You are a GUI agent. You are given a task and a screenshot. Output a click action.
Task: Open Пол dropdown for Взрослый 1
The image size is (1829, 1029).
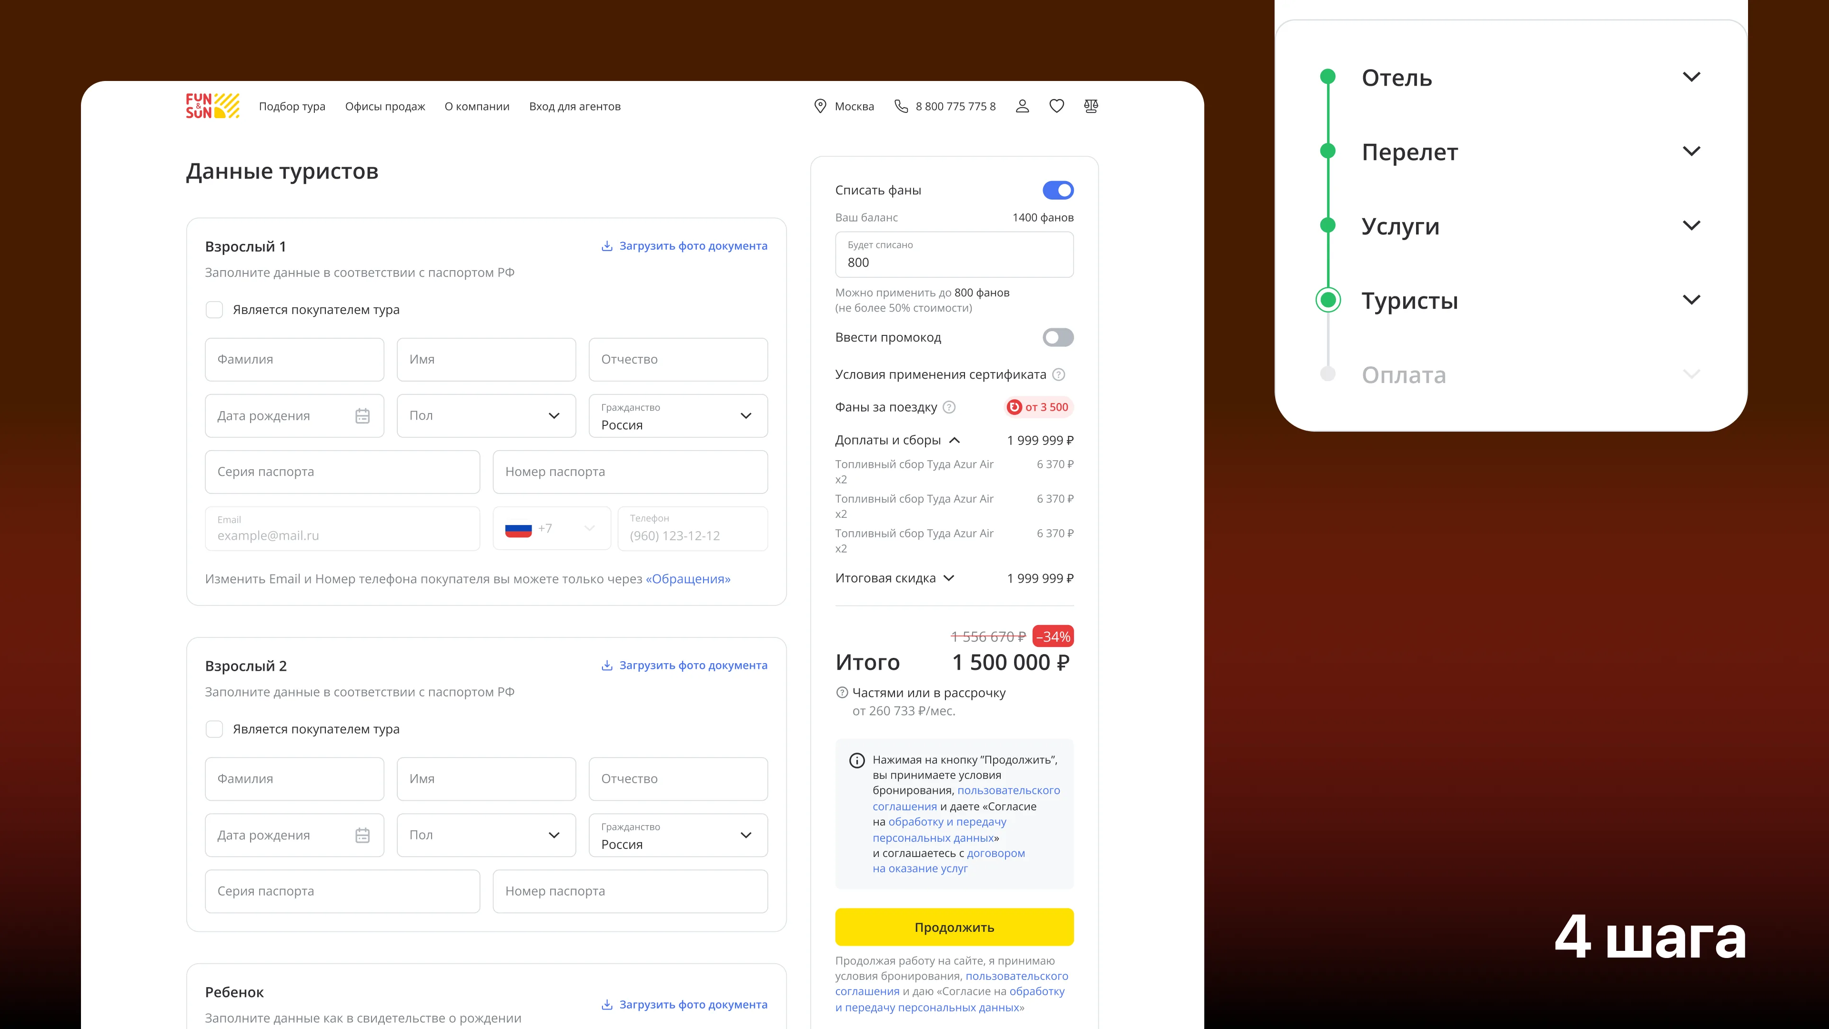point(486,416)
